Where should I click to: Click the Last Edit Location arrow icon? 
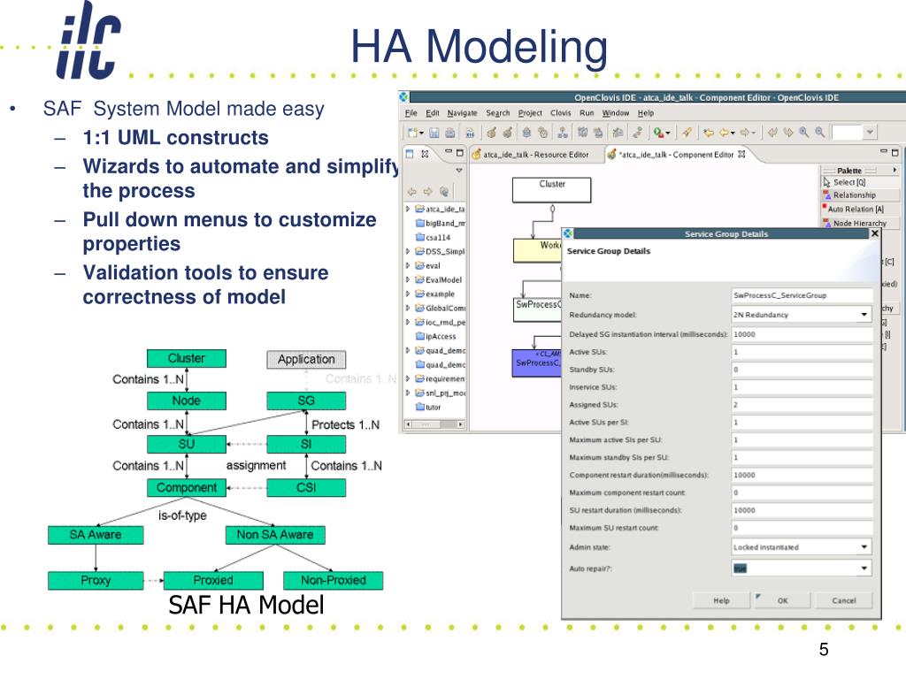tap(709, 133)
